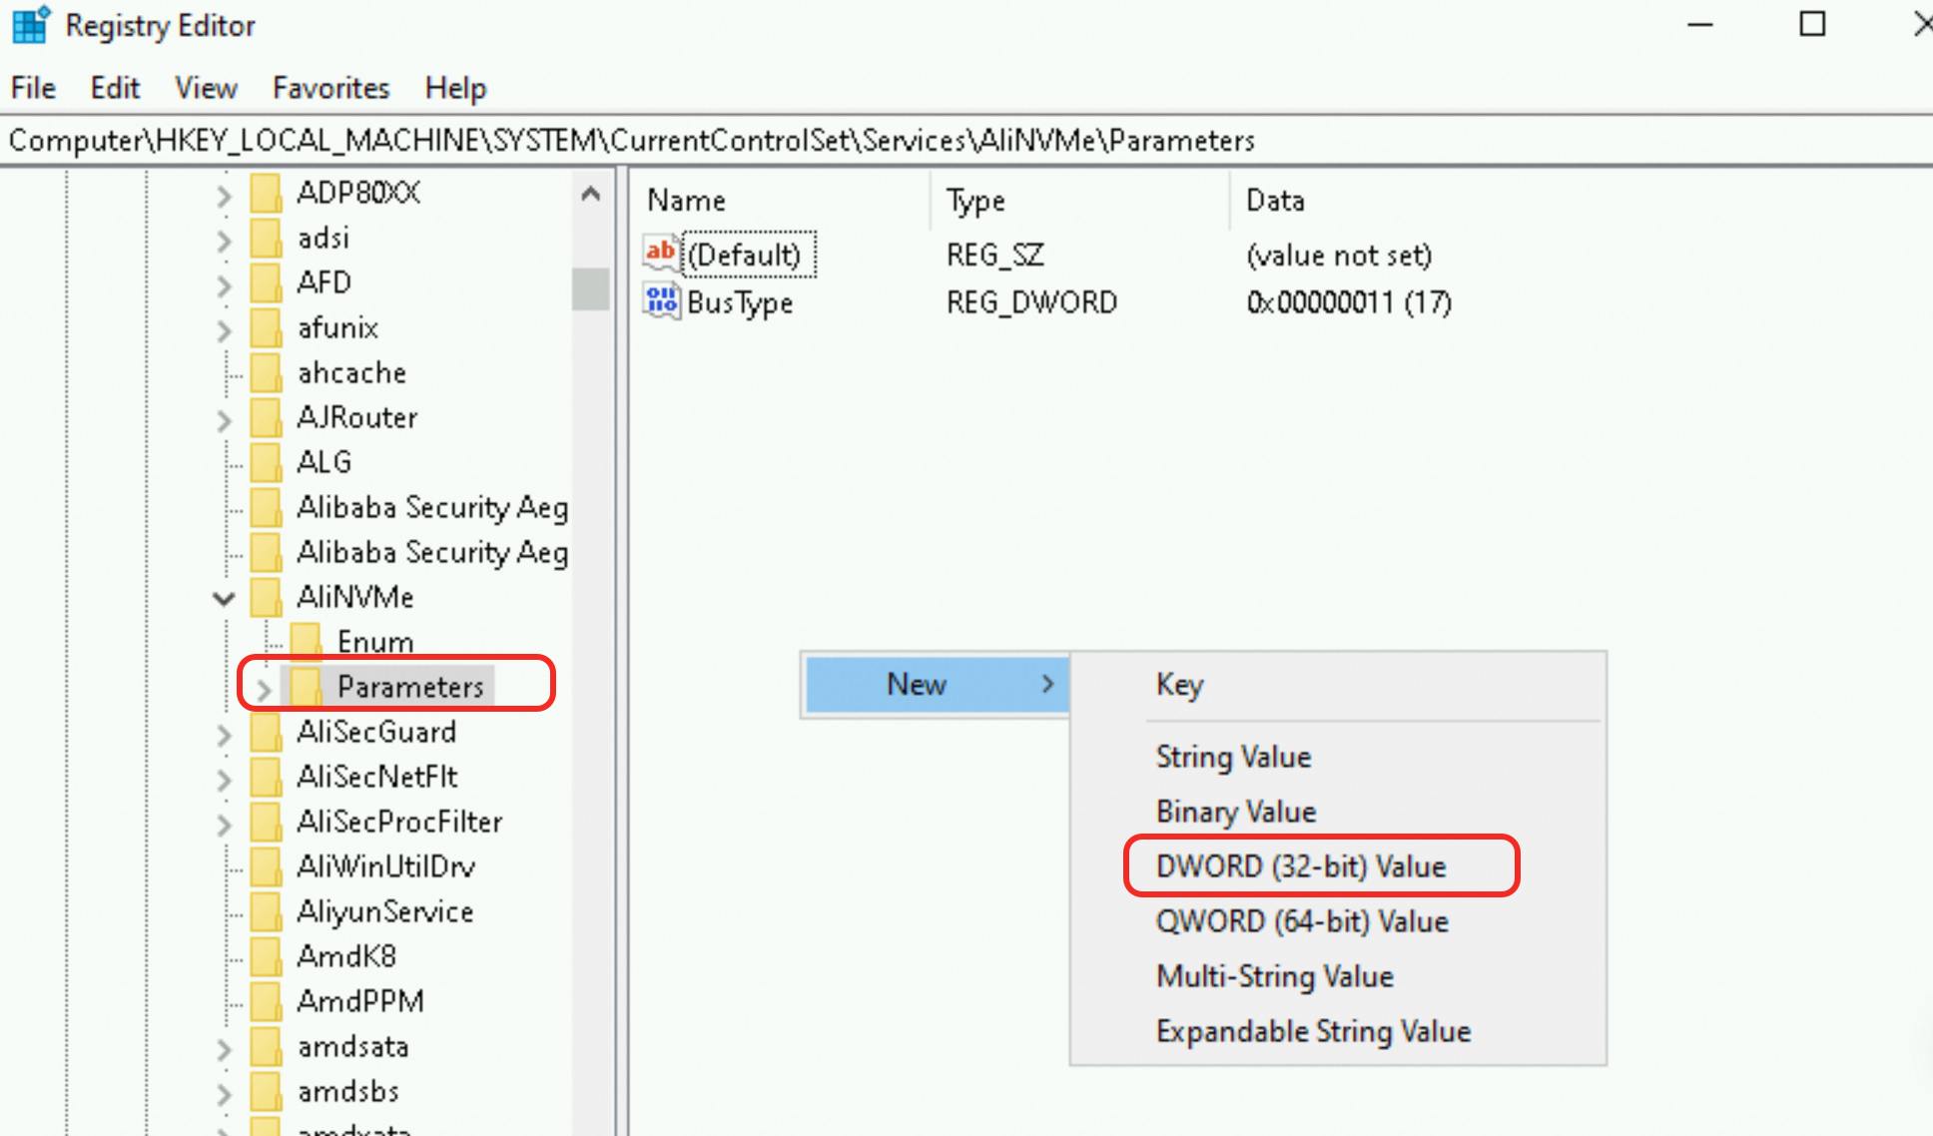Minimize the Registry Editor window
The width and height of the screenshot is (1933, 1136).
1700,24
